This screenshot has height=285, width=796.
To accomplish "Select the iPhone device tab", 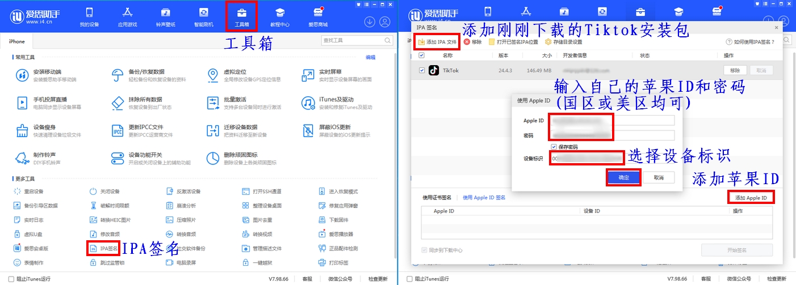I will pyautogui.click(x=17, y=41).
